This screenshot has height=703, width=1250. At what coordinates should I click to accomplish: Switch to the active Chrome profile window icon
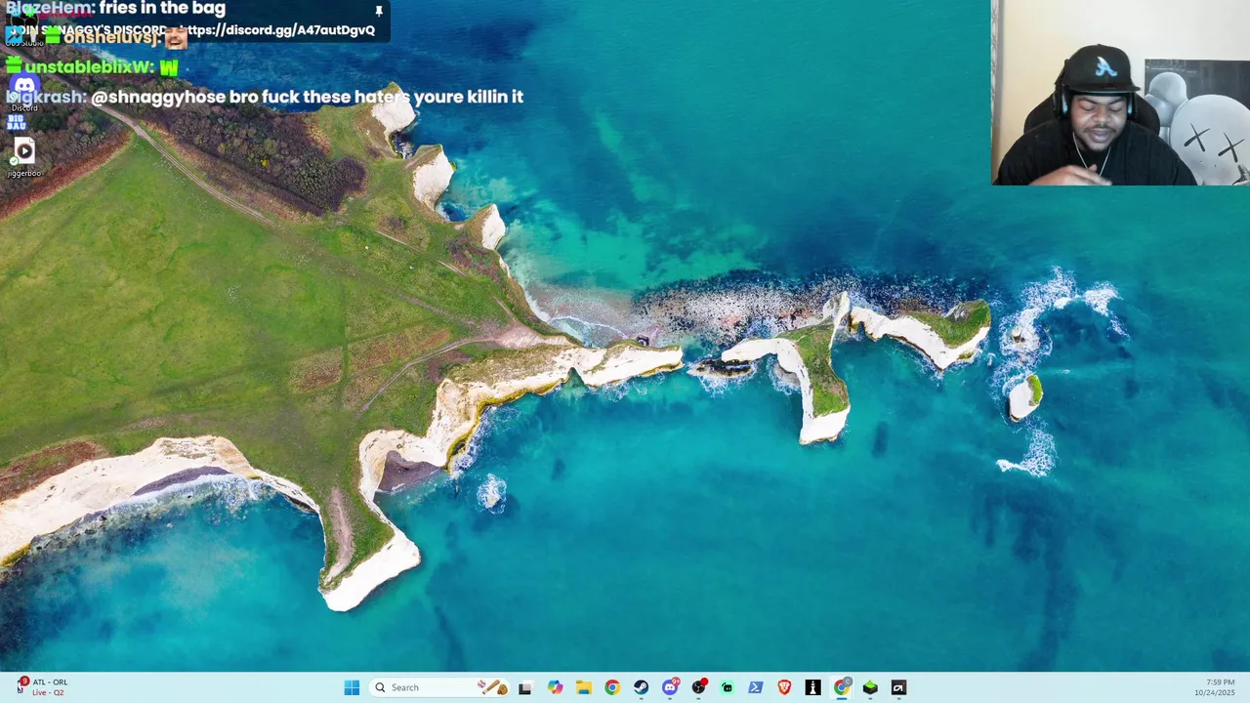(842, 687)
